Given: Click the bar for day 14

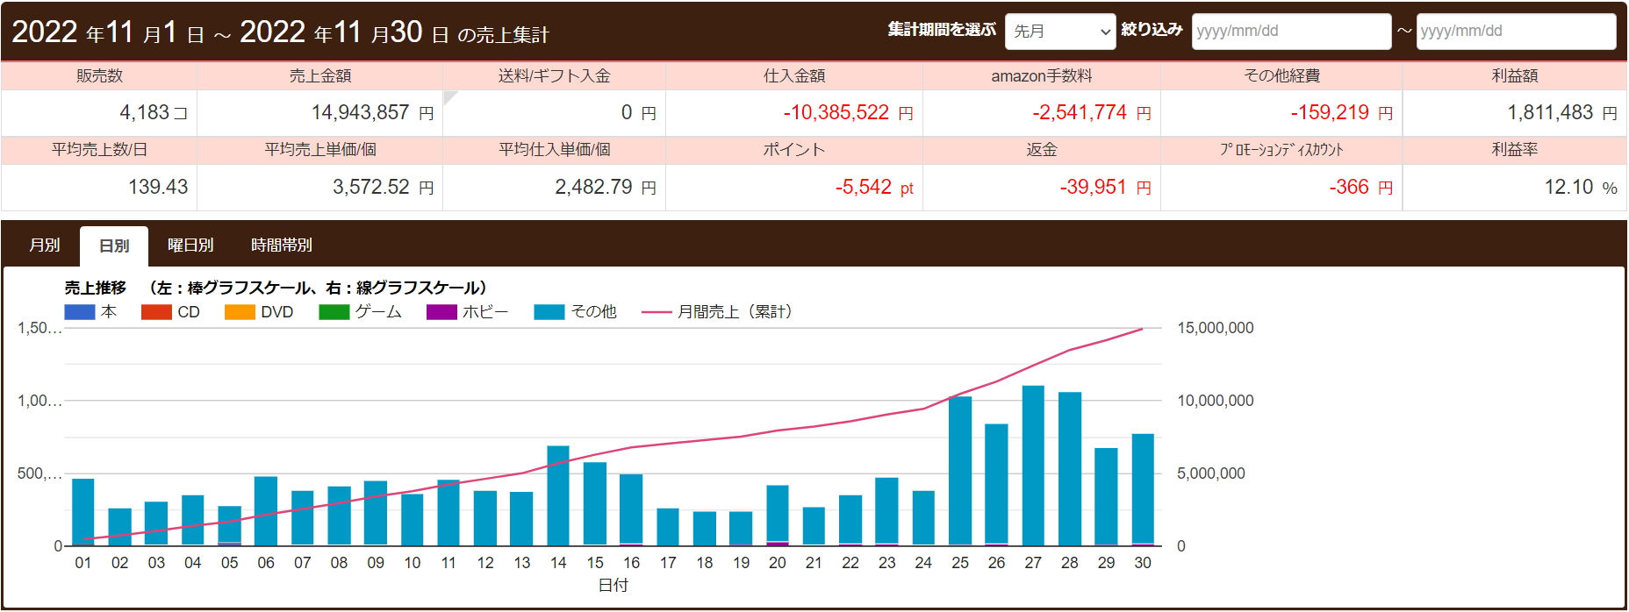Looking at the screenshot, I should pyautogui.click(x=558, y=495).
